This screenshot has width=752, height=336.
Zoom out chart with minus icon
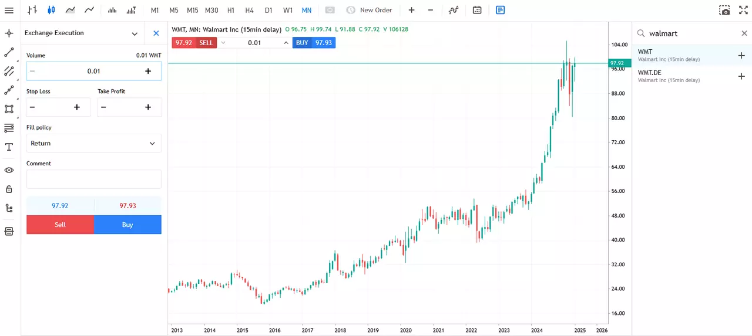(x=431, y=10)
